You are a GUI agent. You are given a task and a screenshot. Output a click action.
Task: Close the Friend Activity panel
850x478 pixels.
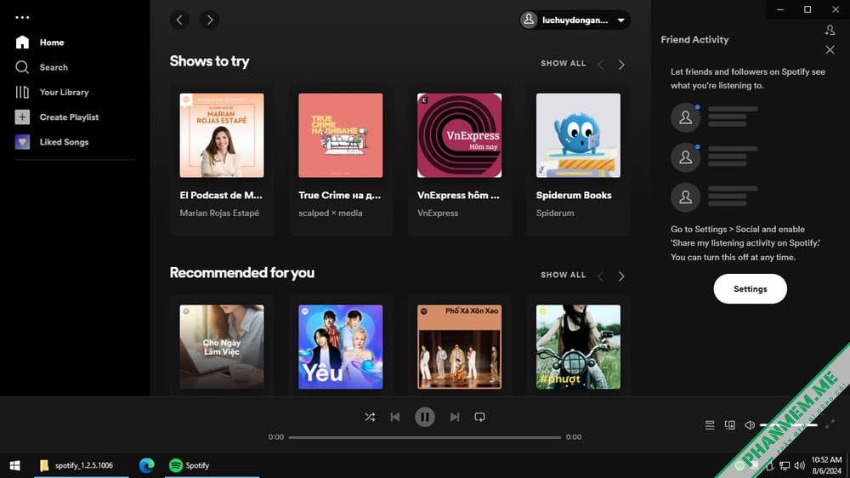coord(830,50)
